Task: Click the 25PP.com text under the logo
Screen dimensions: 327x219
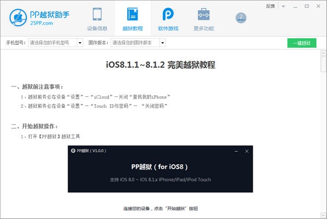Action: pyautogui.click(x=41, y=23)
